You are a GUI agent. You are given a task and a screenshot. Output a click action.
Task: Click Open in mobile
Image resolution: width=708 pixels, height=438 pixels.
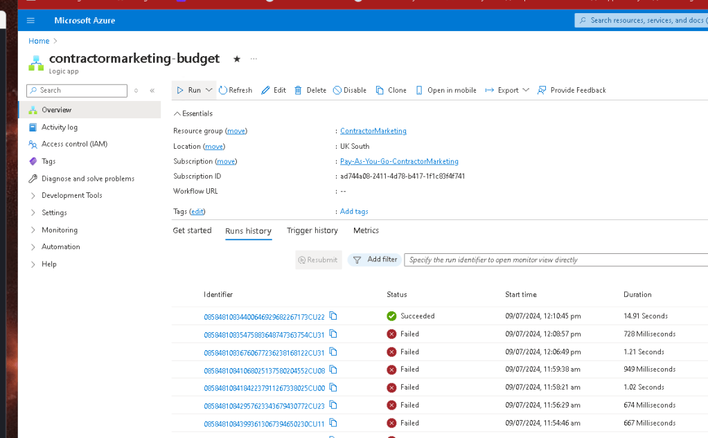446,90
